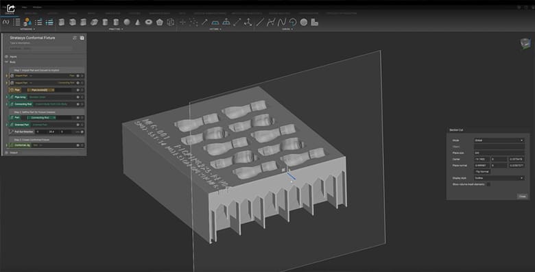The height and width of the screenshot is (272, 535).
Task: Select the plane with normal tool
Action: [226, 22]
